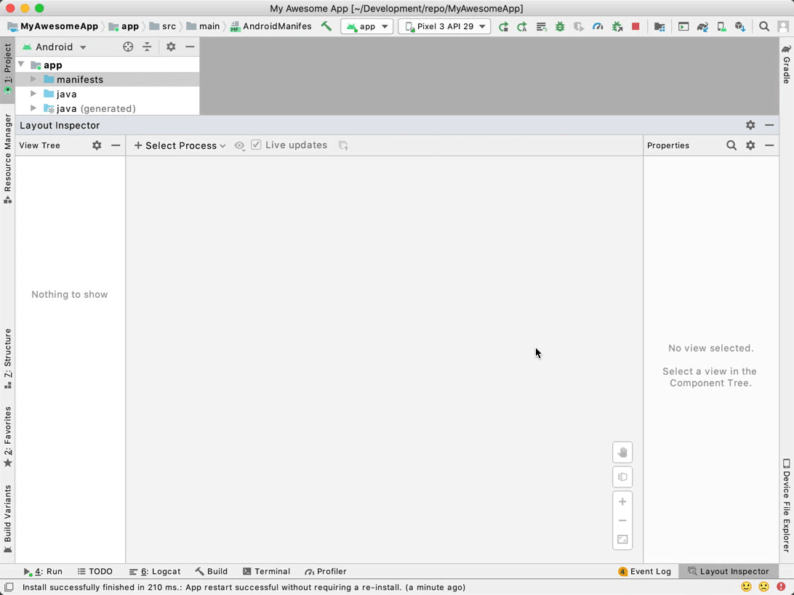This screenshot has height=595, width=794.
Task: Open the Terminal tab
Action: tap(266, 571)
